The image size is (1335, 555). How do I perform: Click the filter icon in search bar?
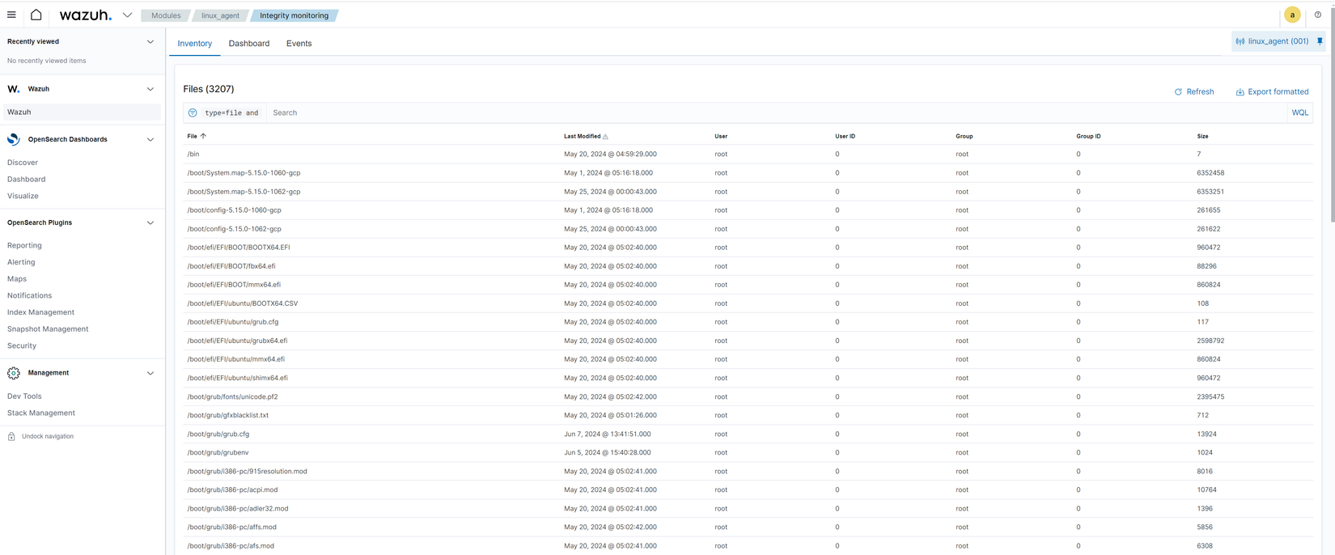tap(193, 112)
